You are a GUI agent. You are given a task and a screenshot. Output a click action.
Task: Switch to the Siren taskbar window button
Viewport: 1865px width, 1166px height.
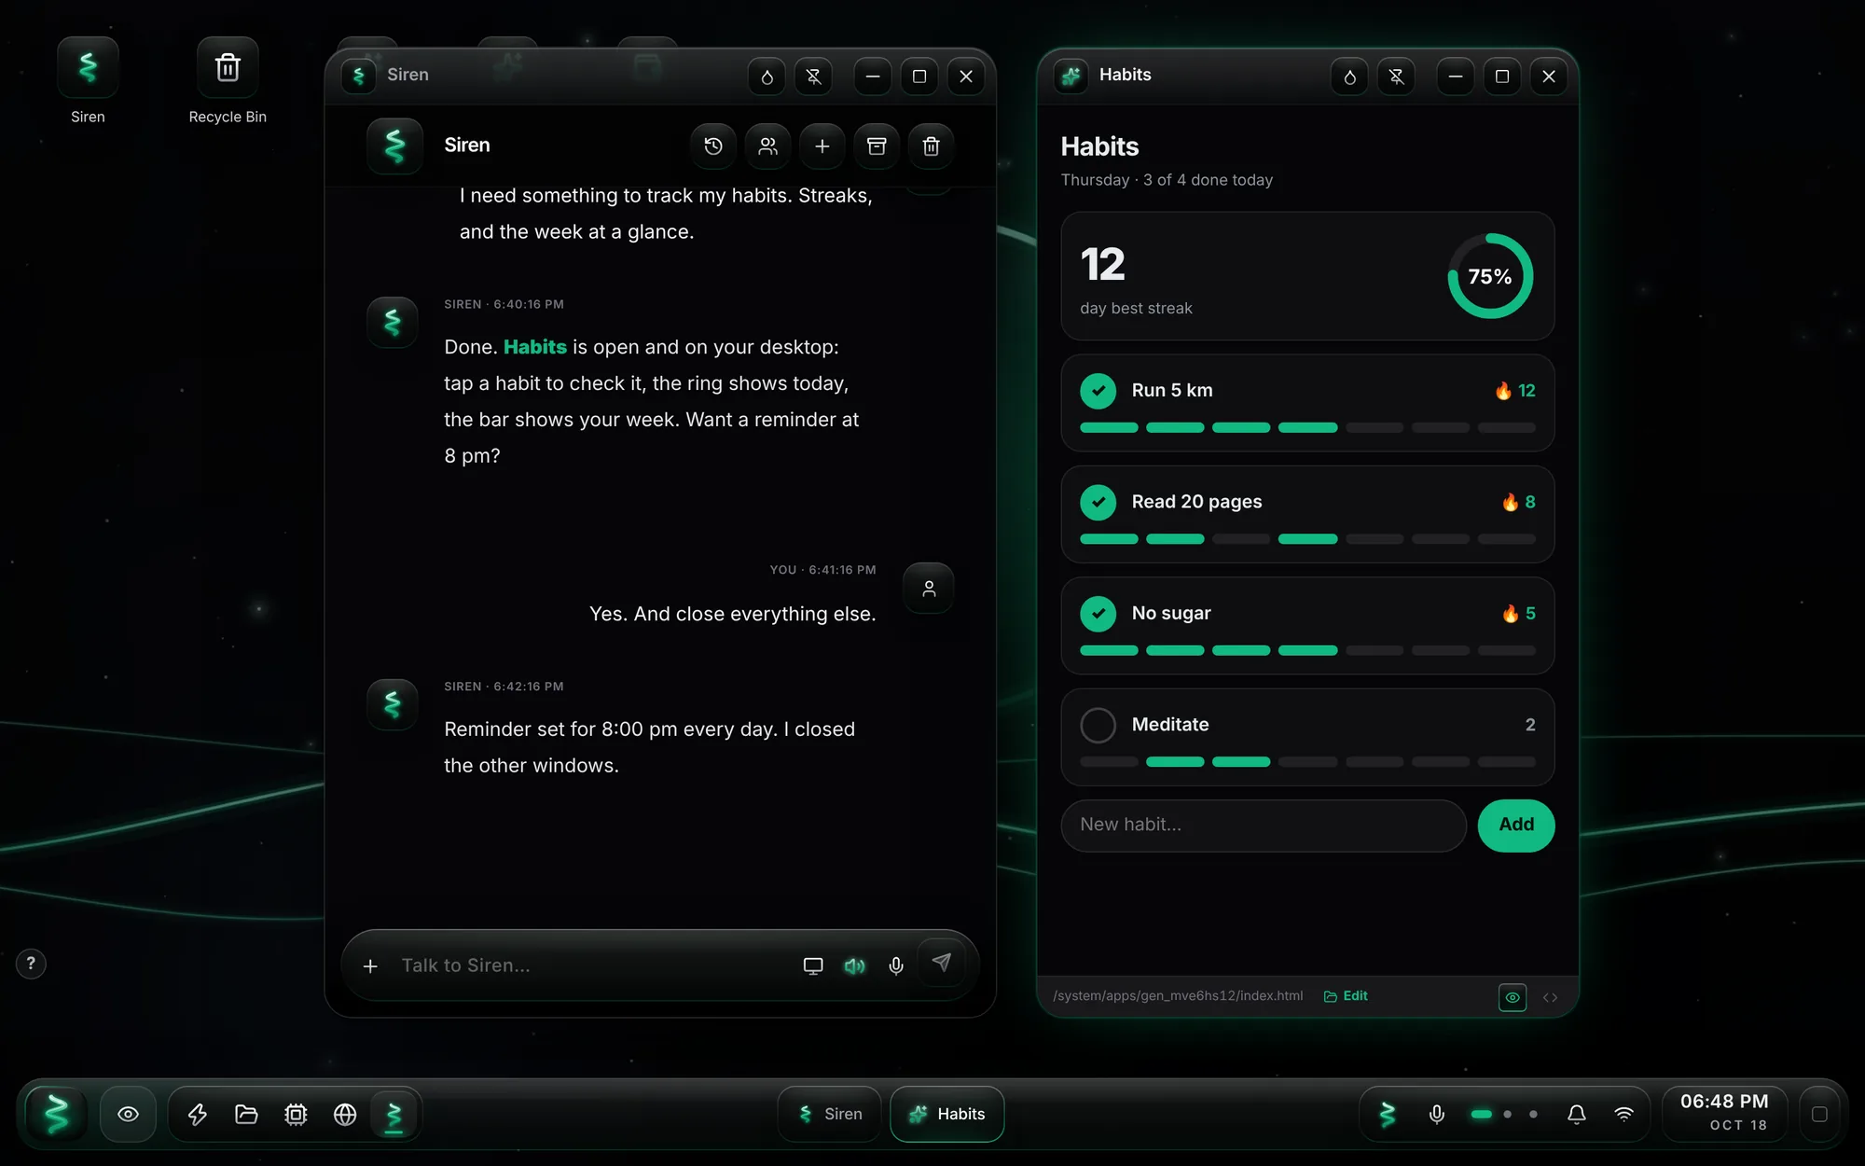pos(830,1114)
